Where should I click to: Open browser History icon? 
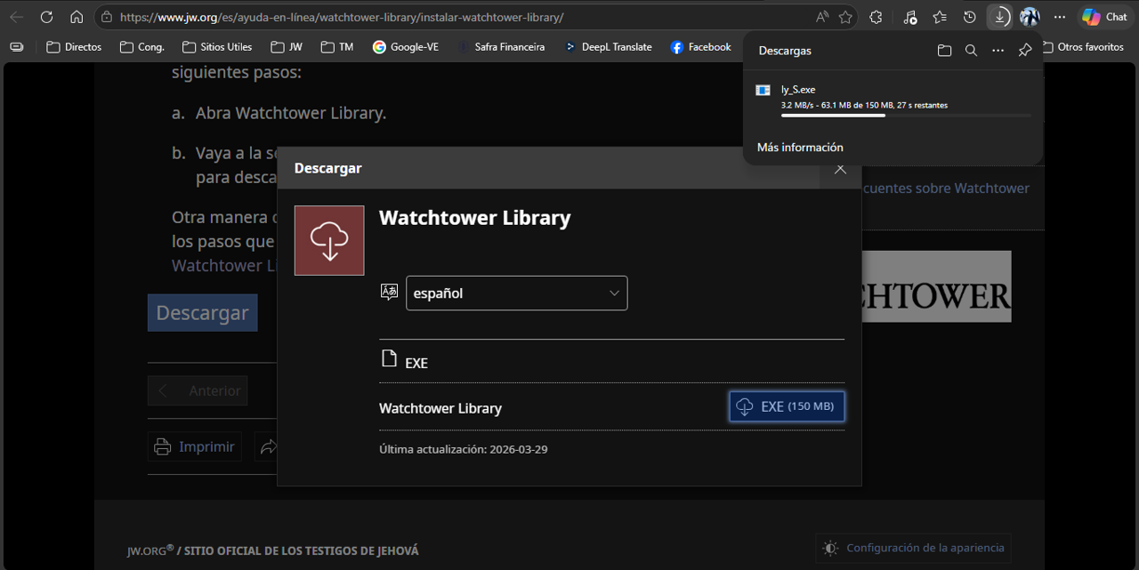[x=970, y=17]
